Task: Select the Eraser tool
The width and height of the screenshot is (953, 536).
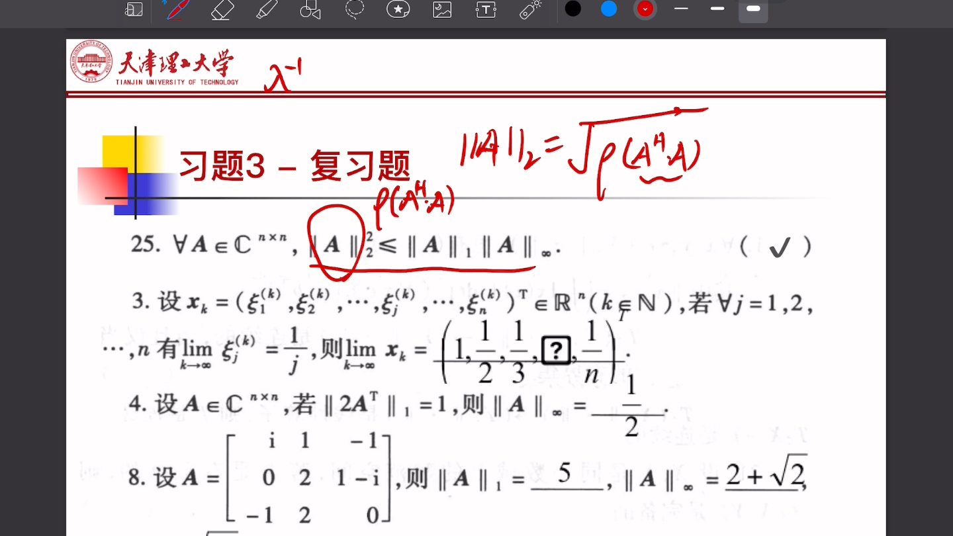Action: point(223,9)
